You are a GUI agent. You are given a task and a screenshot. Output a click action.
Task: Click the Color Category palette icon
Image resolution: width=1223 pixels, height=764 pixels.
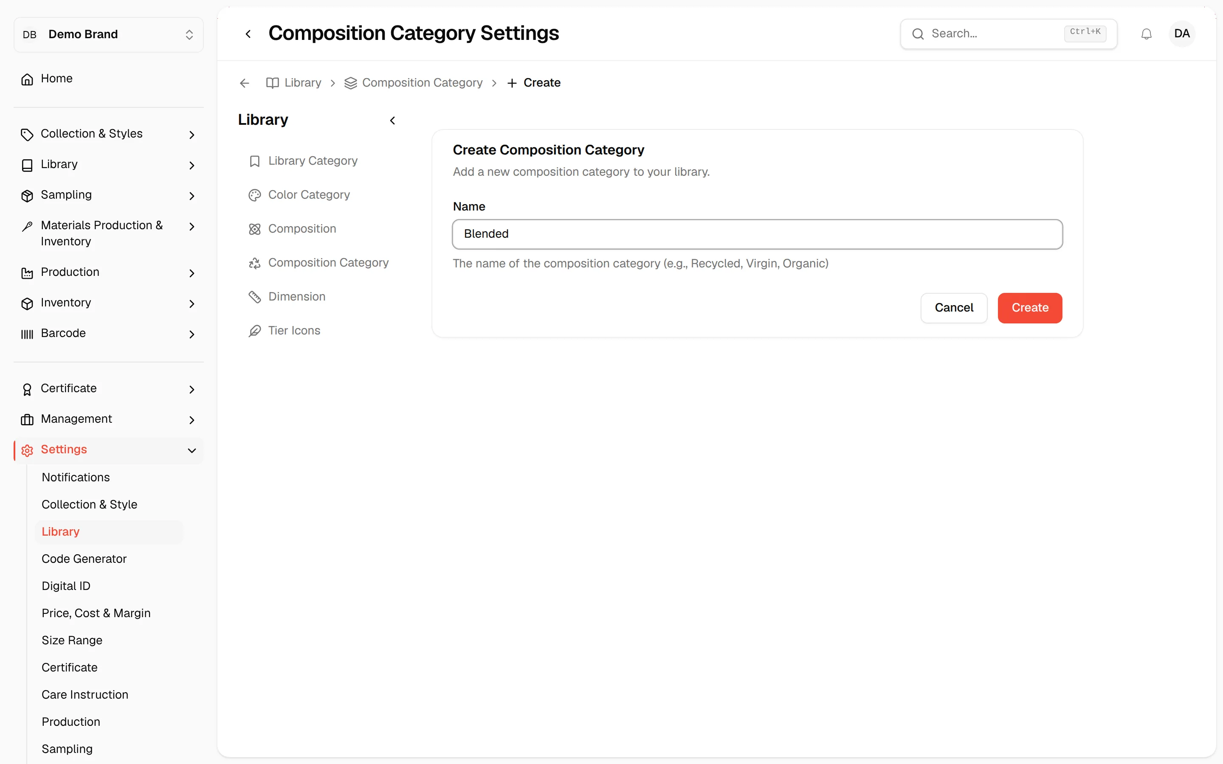coord(255,195)
